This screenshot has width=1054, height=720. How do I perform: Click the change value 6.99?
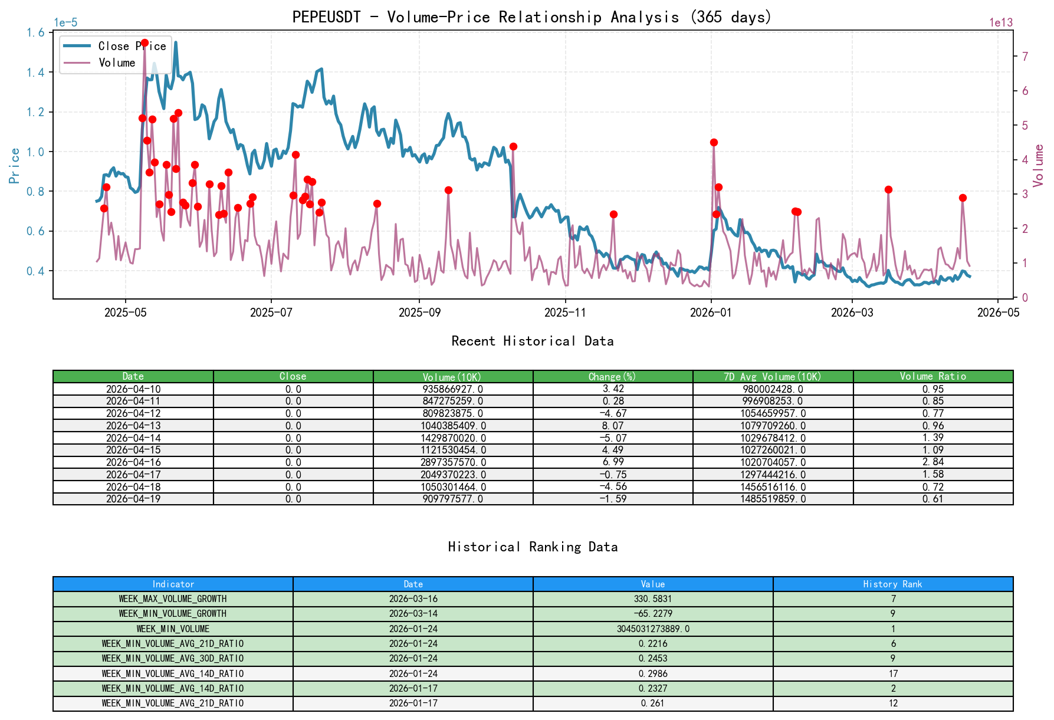[x=613, y=462]
